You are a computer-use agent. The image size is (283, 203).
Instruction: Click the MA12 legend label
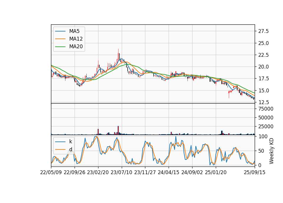76,39
